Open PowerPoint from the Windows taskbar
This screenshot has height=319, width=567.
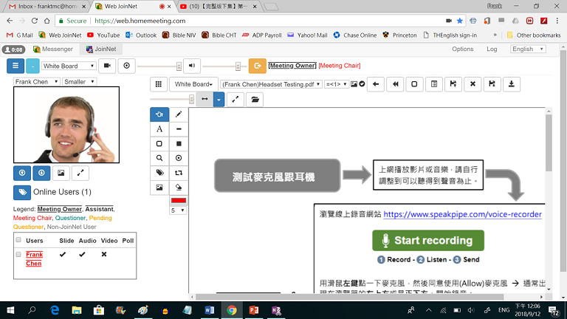coord(252,310)
